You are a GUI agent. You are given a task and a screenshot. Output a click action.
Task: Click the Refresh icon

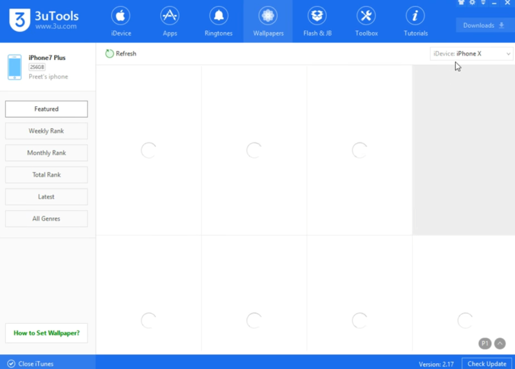(x=109, y=53)
